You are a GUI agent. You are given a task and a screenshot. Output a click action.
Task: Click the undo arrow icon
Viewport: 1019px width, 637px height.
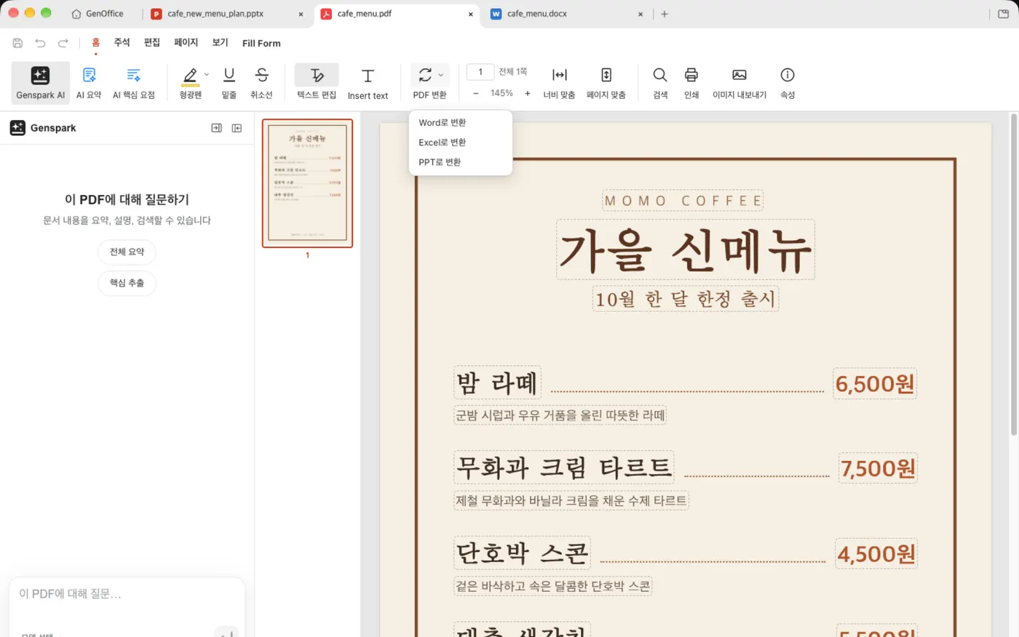[40, 44]
